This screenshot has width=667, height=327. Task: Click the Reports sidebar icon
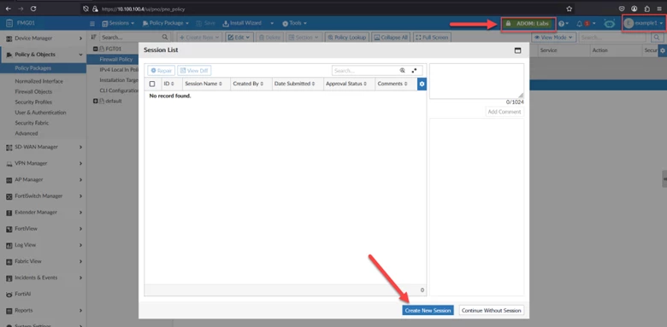tap(9, 310)
